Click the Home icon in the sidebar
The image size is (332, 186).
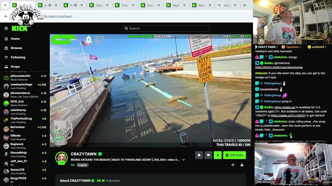6,39
